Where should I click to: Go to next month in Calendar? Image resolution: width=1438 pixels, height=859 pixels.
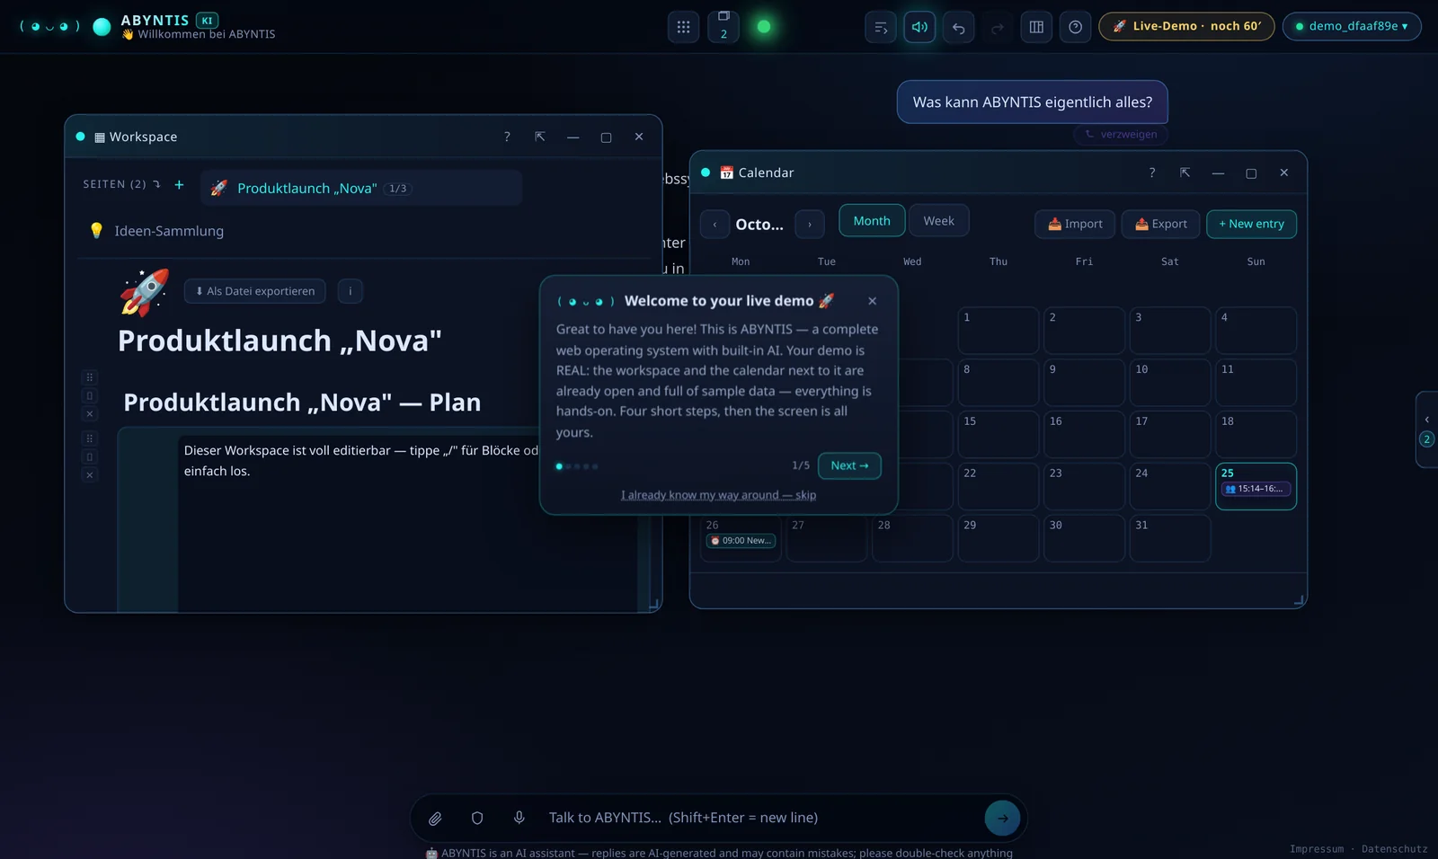pos(810,225)
